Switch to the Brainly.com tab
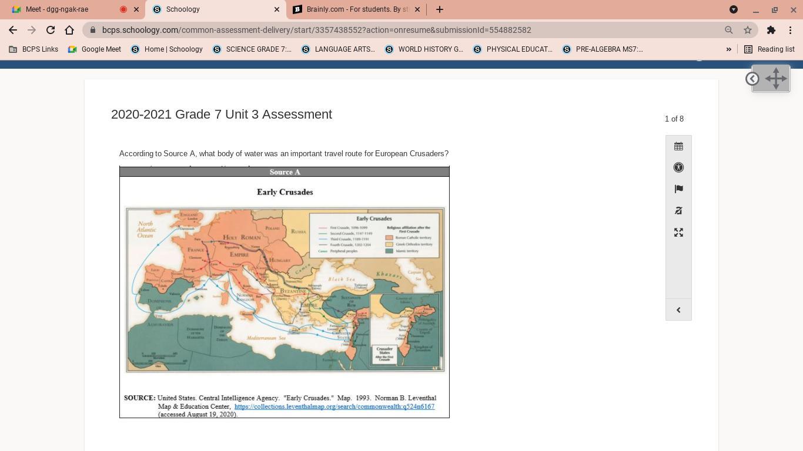The width and height of the screenshot is (803, 451). click(356, 9)
